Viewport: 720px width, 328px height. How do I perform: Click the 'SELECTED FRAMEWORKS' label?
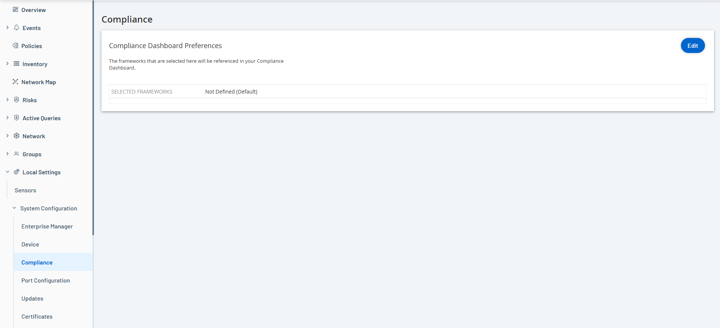(142, 92)
